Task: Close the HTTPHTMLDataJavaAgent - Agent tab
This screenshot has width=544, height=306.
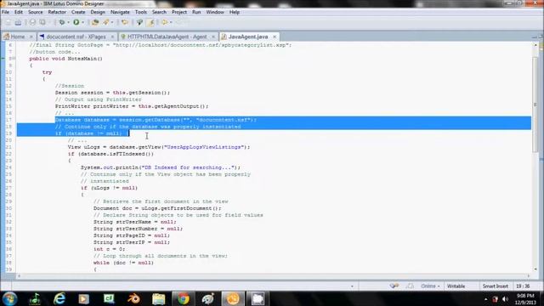Action: coord(213,37)
